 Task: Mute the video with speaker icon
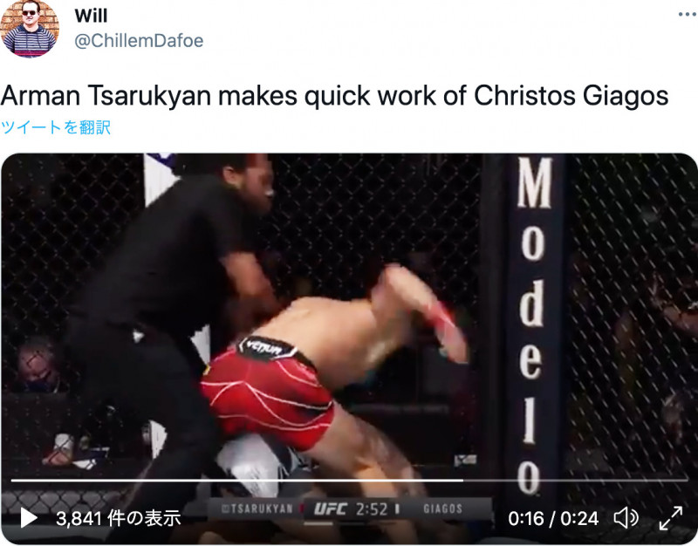pyautogui.click(x=626, y=518)
